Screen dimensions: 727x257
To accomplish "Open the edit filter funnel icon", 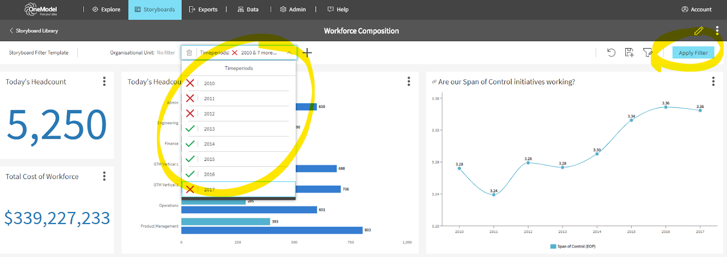I will [x=647, y=53].
